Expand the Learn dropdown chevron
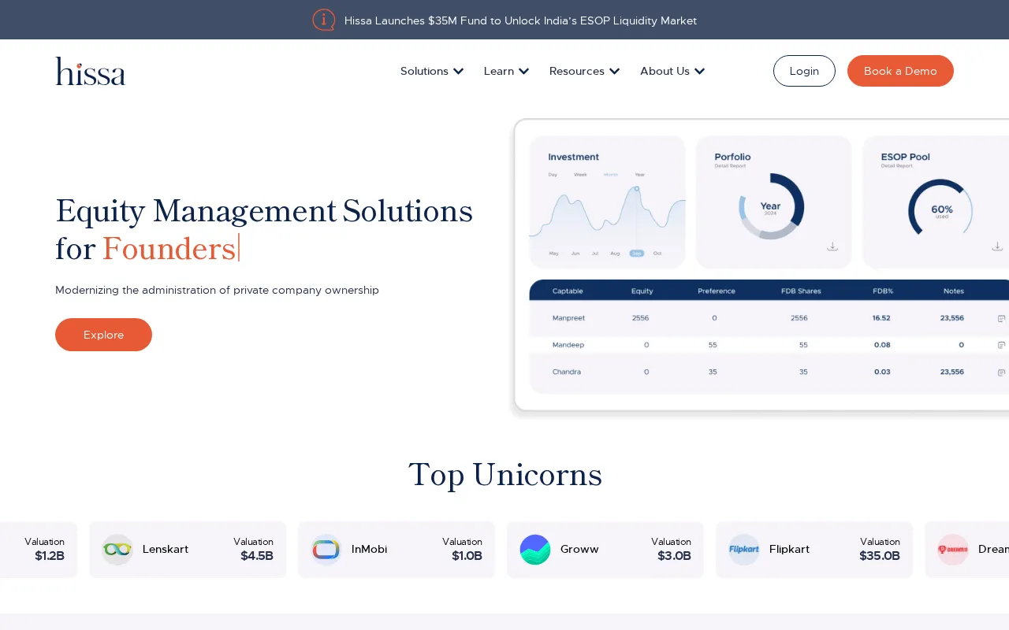The image size is (1009, 630). (523, 72)
